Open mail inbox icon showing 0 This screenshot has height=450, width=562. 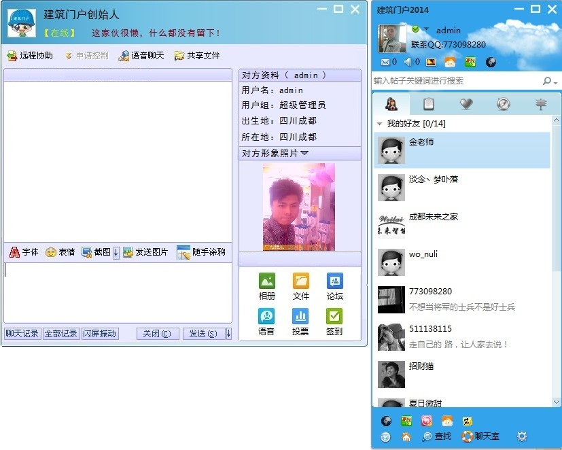point(385,62)
